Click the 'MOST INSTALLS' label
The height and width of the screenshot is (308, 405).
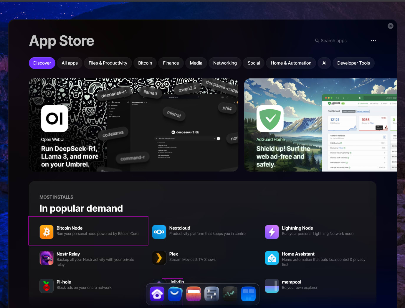click(x=56, y=197)
